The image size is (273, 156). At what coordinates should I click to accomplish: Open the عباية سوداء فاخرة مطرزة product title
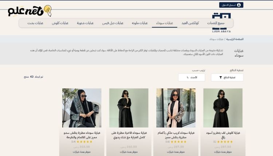tap(129, 135)
